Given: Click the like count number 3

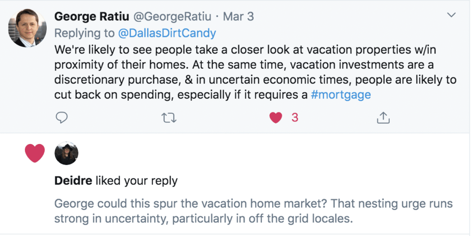Looking at the screenshot, I should tap(294, 118).
